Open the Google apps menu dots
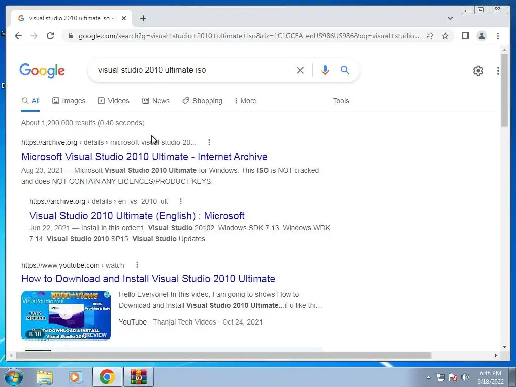Image resolution: width=516 pixels, height=387 pixels. click(498, 71)
